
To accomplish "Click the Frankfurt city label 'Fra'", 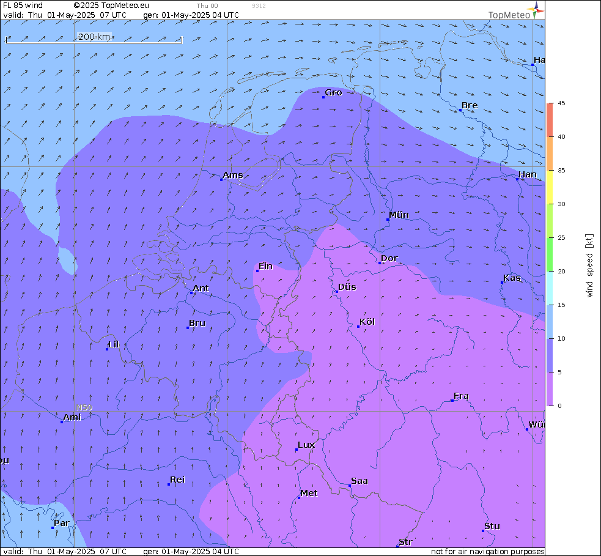I will (x=461, y=396).
